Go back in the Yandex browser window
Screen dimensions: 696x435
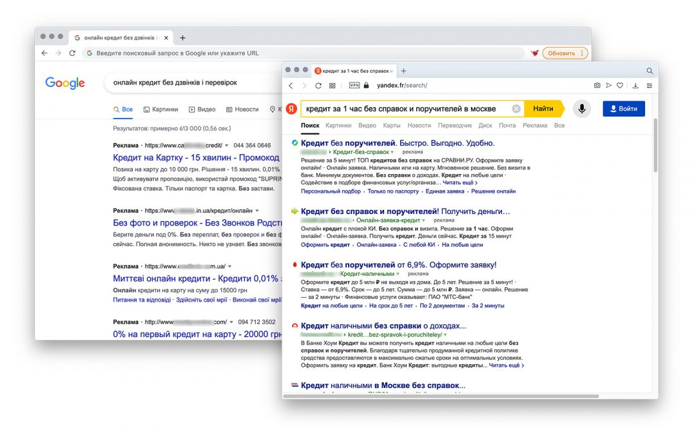click(x=291, y=86)
